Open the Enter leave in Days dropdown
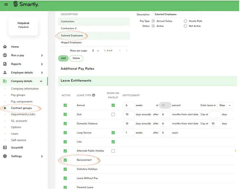Screen dimensions: 240x189 coord(225,105)
